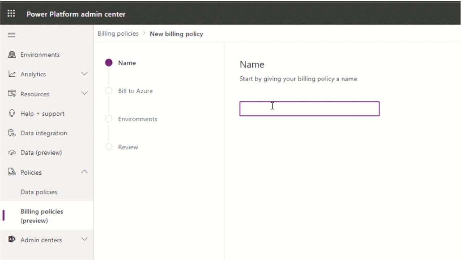The width and height of the screenshot is (462, 265).
Task: Select the Review wizard step
Action: [x=128, y=147]
